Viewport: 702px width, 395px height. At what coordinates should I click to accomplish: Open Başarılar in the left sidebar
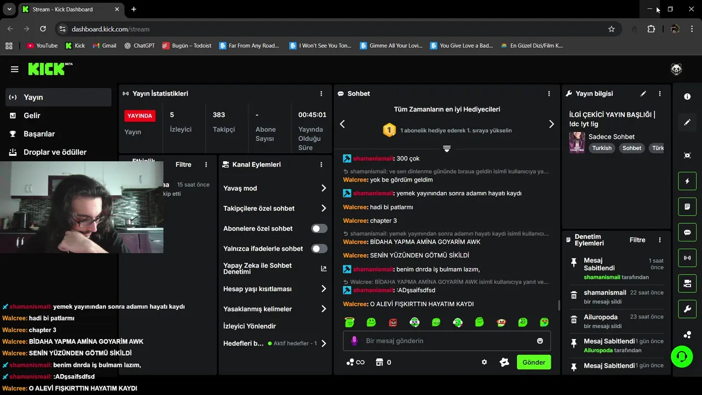tap(59, 134)
